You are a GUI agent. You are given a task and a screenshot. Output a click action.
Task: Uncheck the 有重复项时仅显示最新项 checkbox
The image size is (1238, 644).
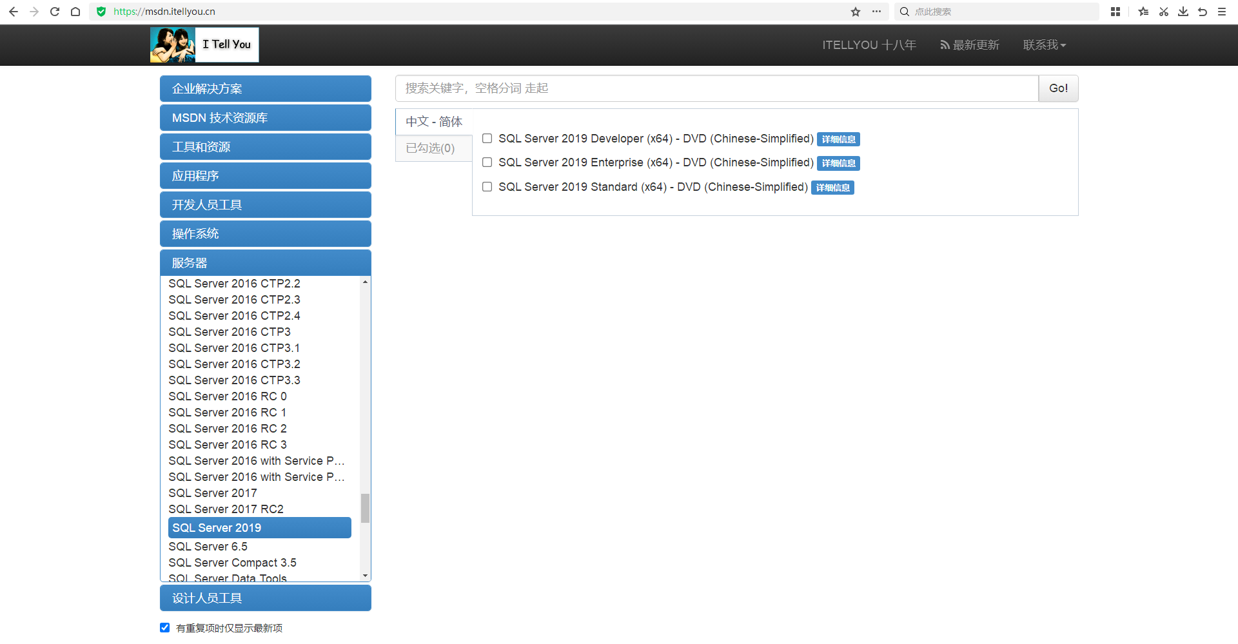165,628
